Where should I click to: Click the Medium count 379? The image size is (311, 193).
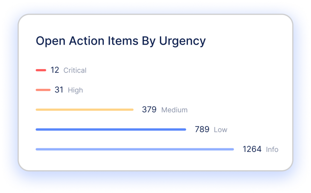pos(149,110)
